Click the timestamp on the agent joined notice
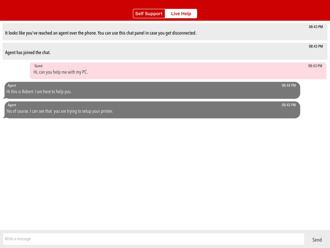Image resolution: width=330 pixels, height=248 pixels. pyautogui.click(x=315, y=46)
